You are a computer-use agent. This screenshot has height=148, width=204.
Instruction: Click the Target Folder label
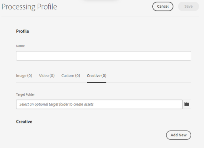coord(25,94)
